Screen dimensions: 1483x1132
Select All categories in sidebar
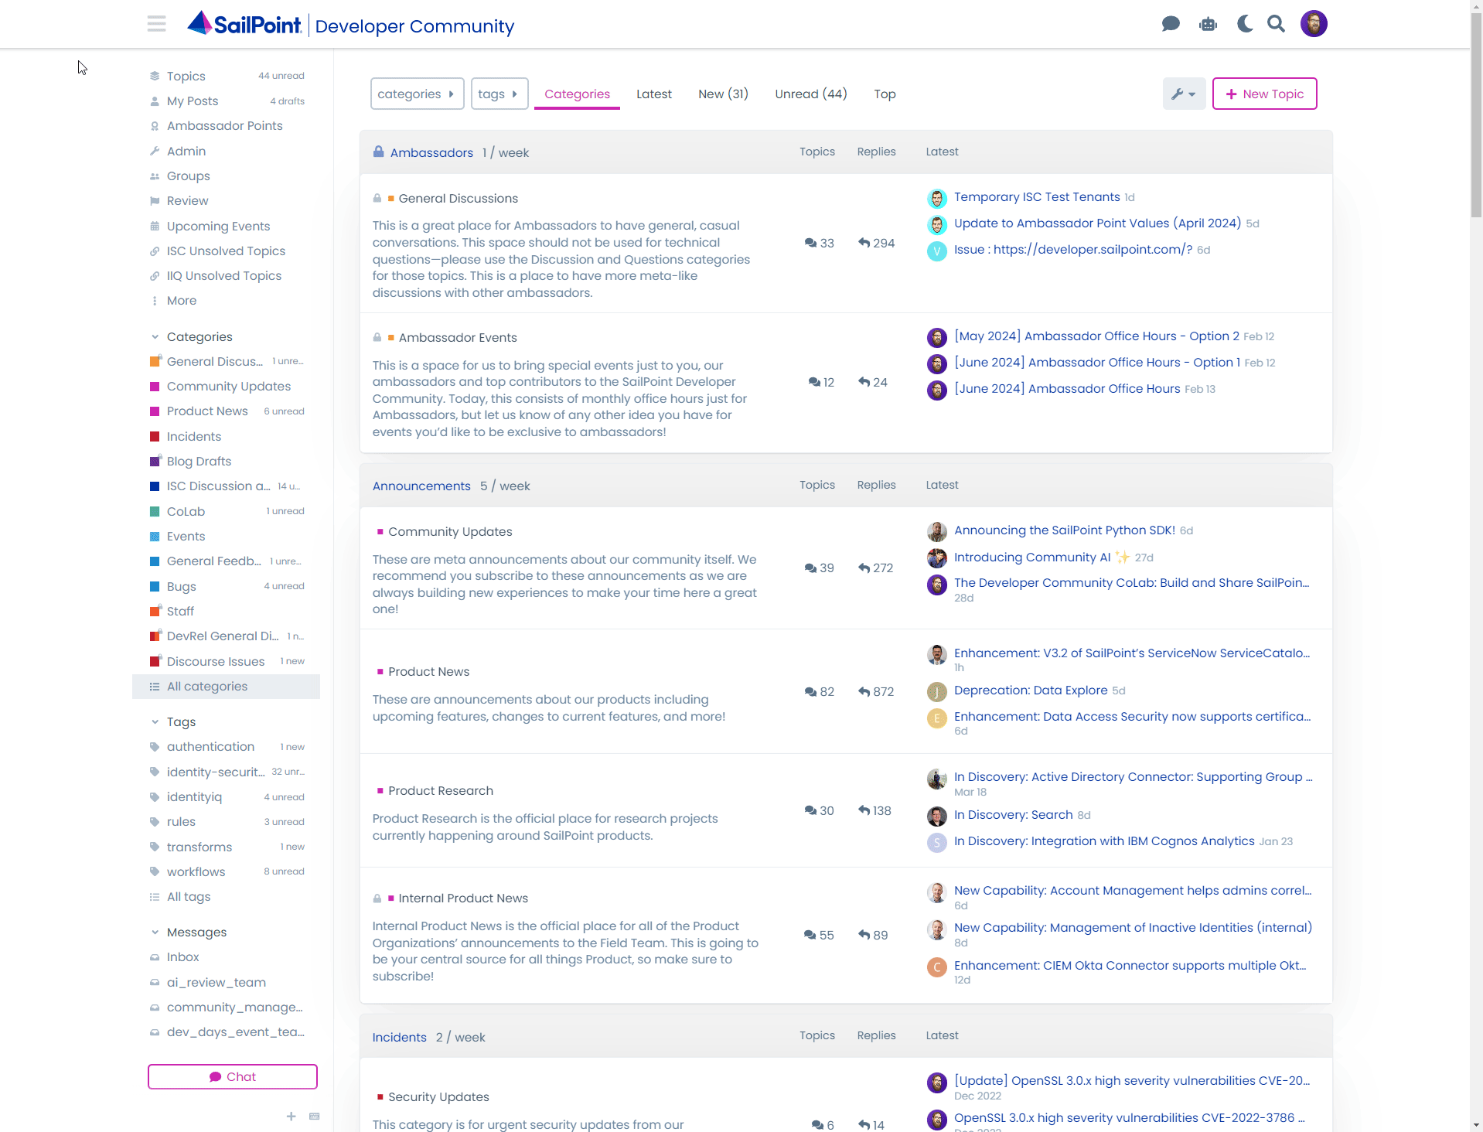tap(227, 686)
